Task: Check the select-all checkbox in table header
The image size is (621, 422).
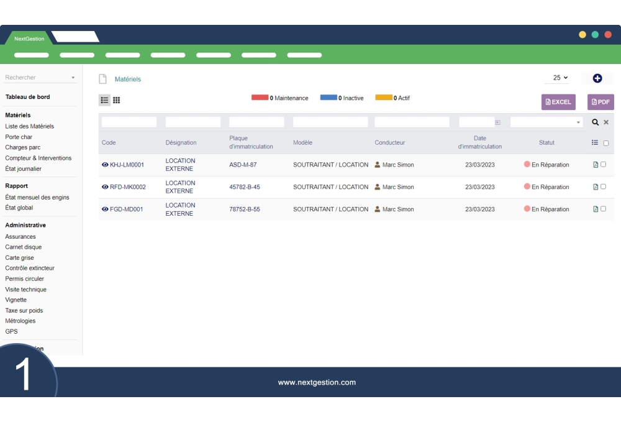Action: click(x=606, y=143)
